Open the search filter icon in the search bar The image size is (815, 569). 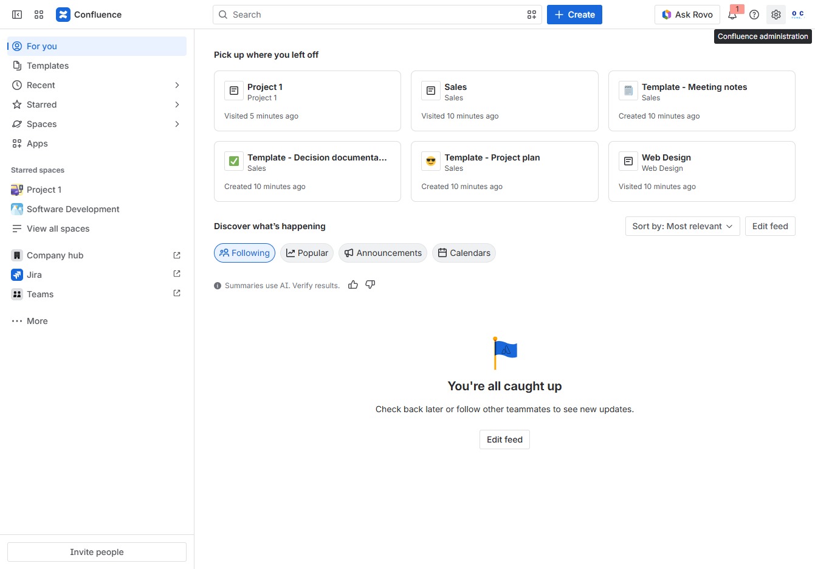(532, 15)
